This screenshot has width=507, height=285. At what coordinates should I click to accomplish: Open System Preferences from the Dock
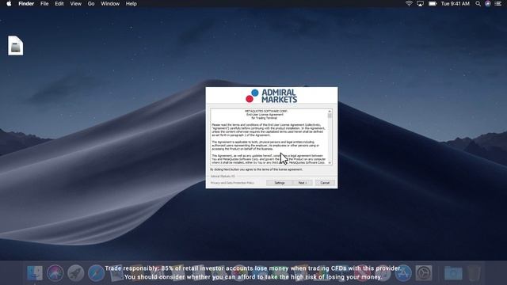pyautogui.click(x=424, y=273)
